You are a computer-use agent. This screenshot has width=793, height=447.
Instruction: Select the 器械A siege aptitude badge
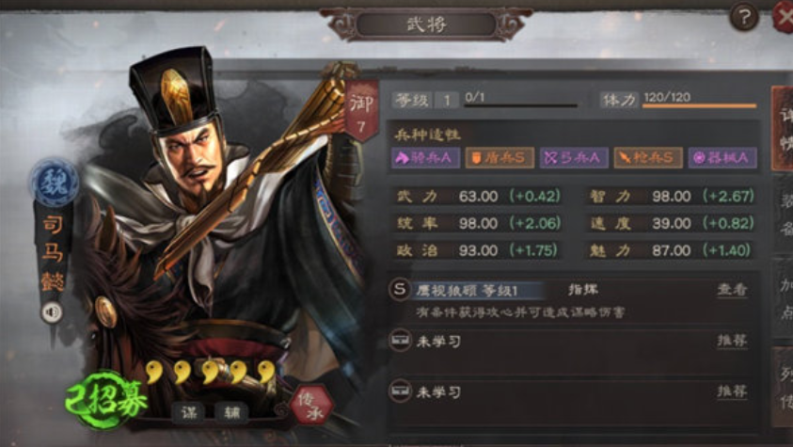point(722,158)
